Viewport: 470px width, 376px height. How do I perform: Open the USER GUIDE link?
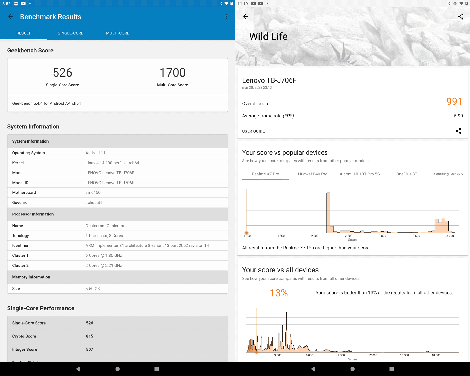coord(253,131)
